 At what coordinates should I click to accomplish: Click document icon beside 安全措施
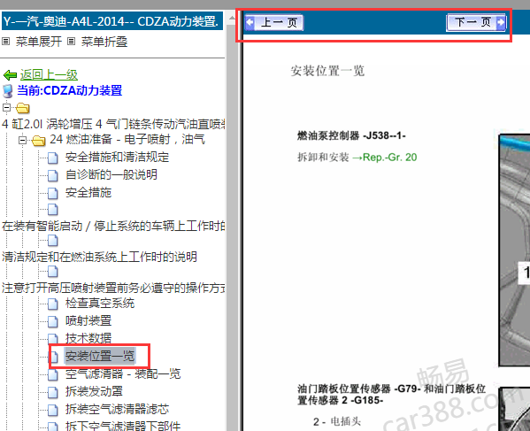point(53,193)
